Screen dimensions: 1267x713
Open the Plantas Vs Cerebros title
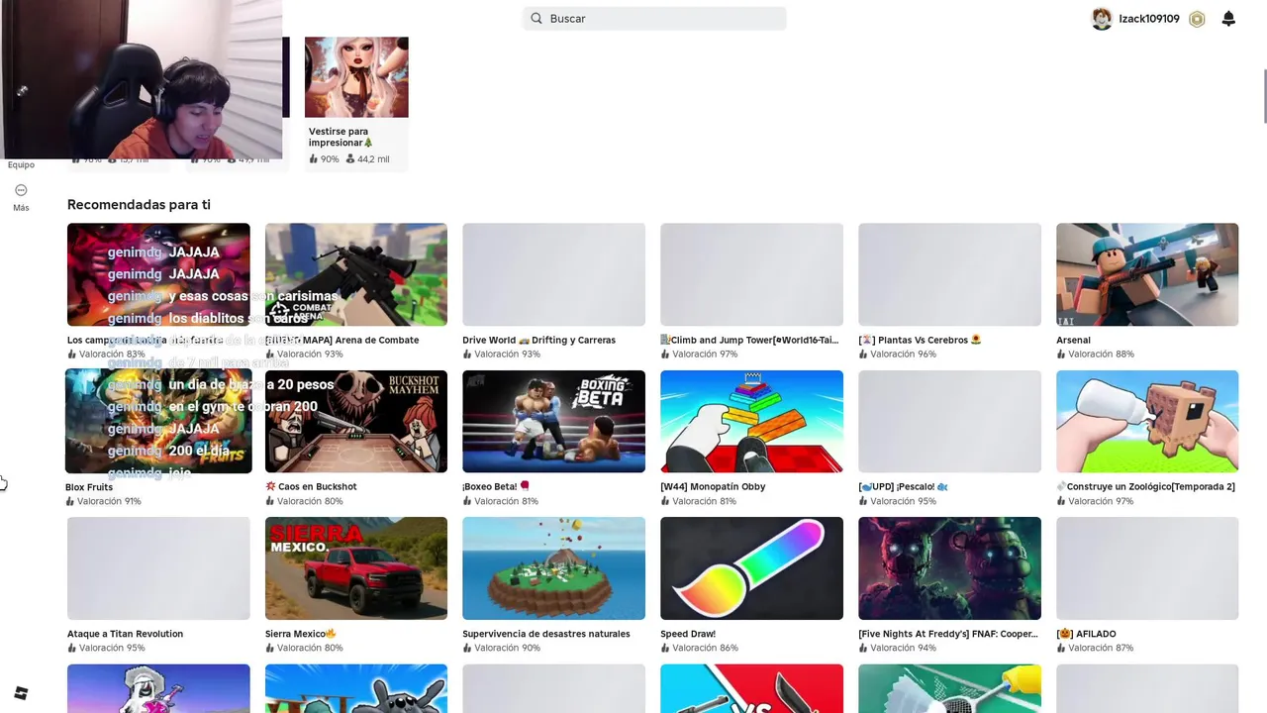[x=920, y=340]
